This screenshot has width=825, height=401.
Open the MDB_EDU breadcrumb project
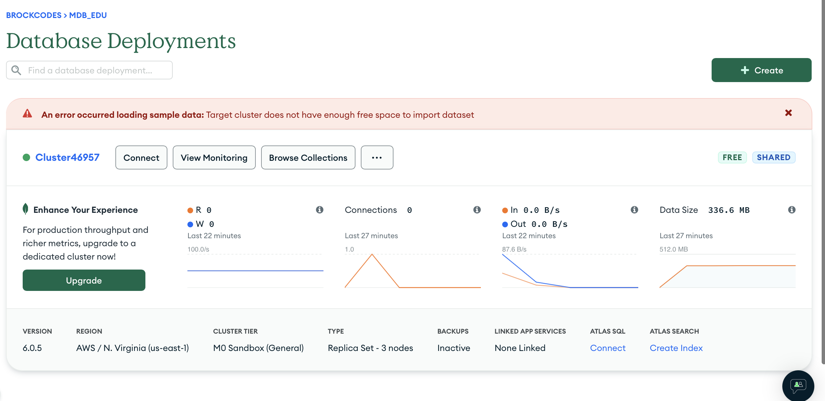[88, 15]
